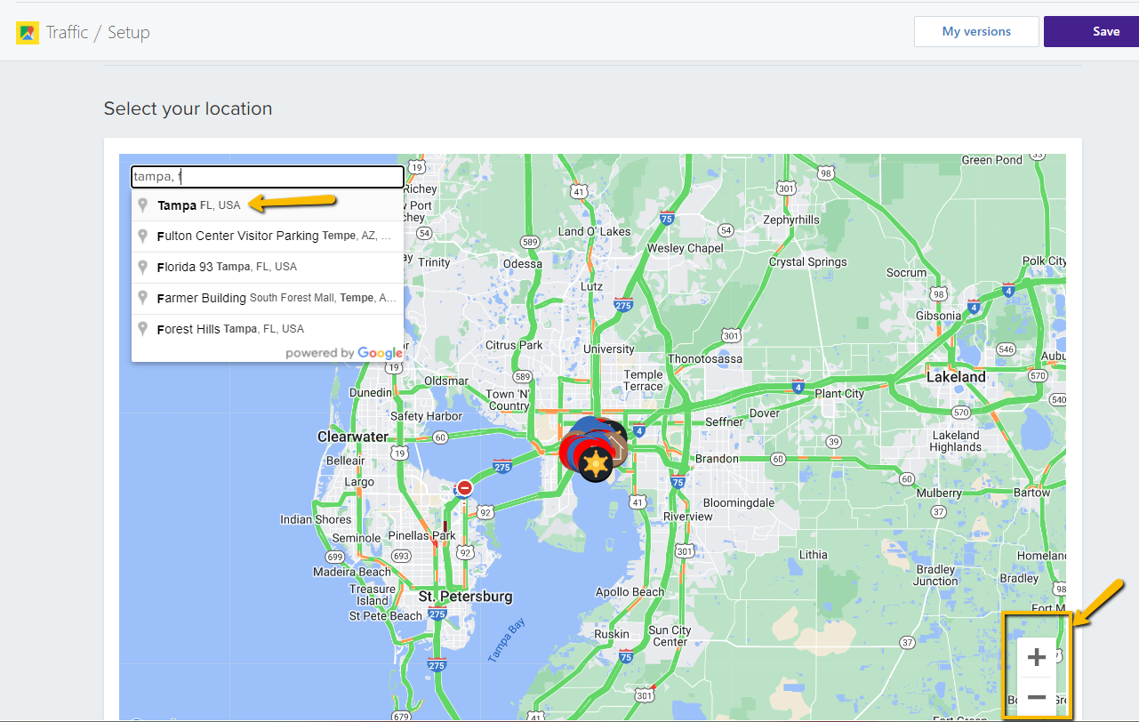This screenshot has height=722, width=1139.
Task: Click the Lakeland city label on map
Action: pos(956,377)
